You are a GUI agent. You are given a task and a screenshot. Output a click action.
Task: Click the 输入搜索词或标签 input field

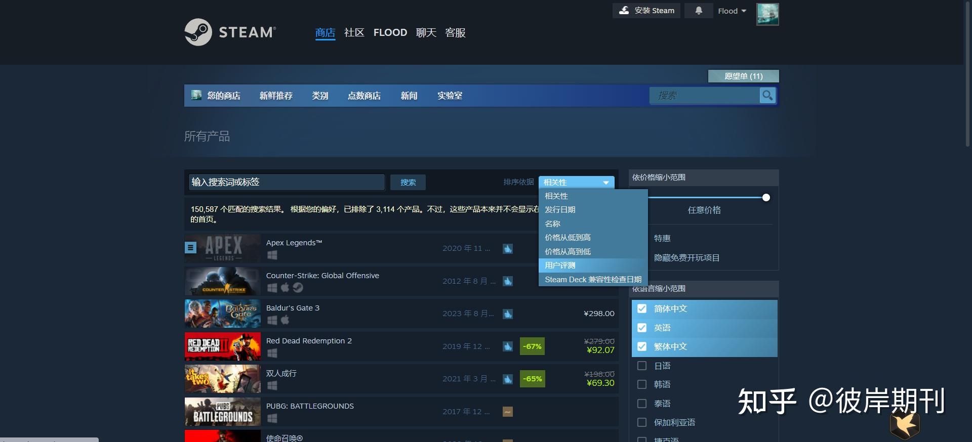[x=287, y=182]
